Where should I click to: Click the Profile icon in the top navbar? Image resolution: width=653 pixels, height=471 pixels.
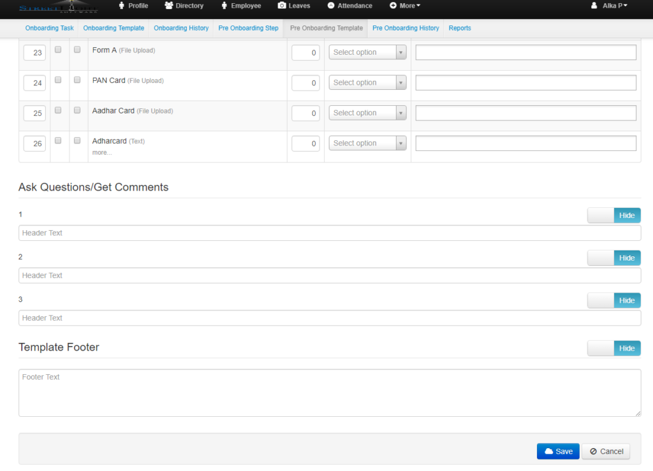(x=121, y=5)
